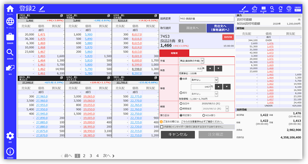This screenshot has height=164, width=308.
Task: Pop out the 7453 良品計画 board panel
Action: click(62, 16)
